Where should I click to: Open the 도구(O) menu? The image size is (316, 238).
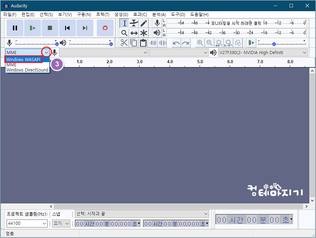[178, 15]
